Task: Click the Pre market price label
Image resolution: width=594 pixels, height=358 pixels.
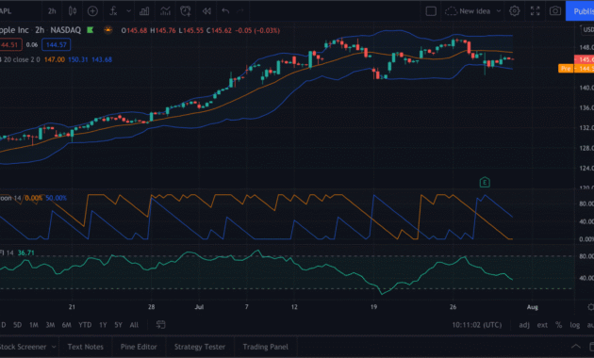Action: (x=566, y=69)
